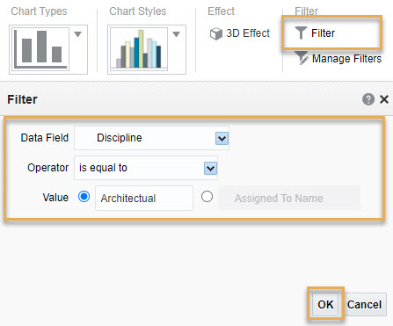Select the literal value radio button

84,197
